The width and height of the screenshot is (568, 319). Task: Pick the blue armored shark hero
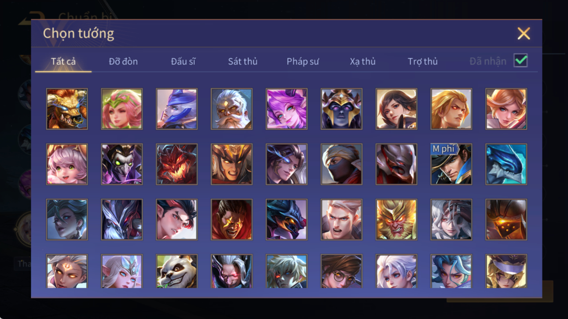coord(506,164)
